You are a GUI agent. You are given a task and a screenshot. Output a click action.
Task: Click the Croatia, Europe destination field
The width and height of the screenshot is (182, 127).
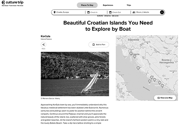(69, 12)
